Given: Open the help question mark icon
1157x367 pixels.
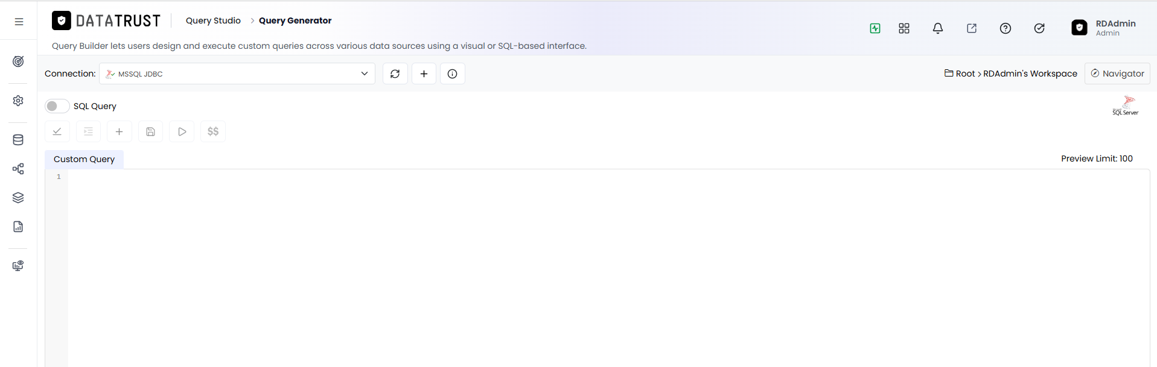Looking at the screenshot, I should pyautogui.click(x=1006, y=28).
